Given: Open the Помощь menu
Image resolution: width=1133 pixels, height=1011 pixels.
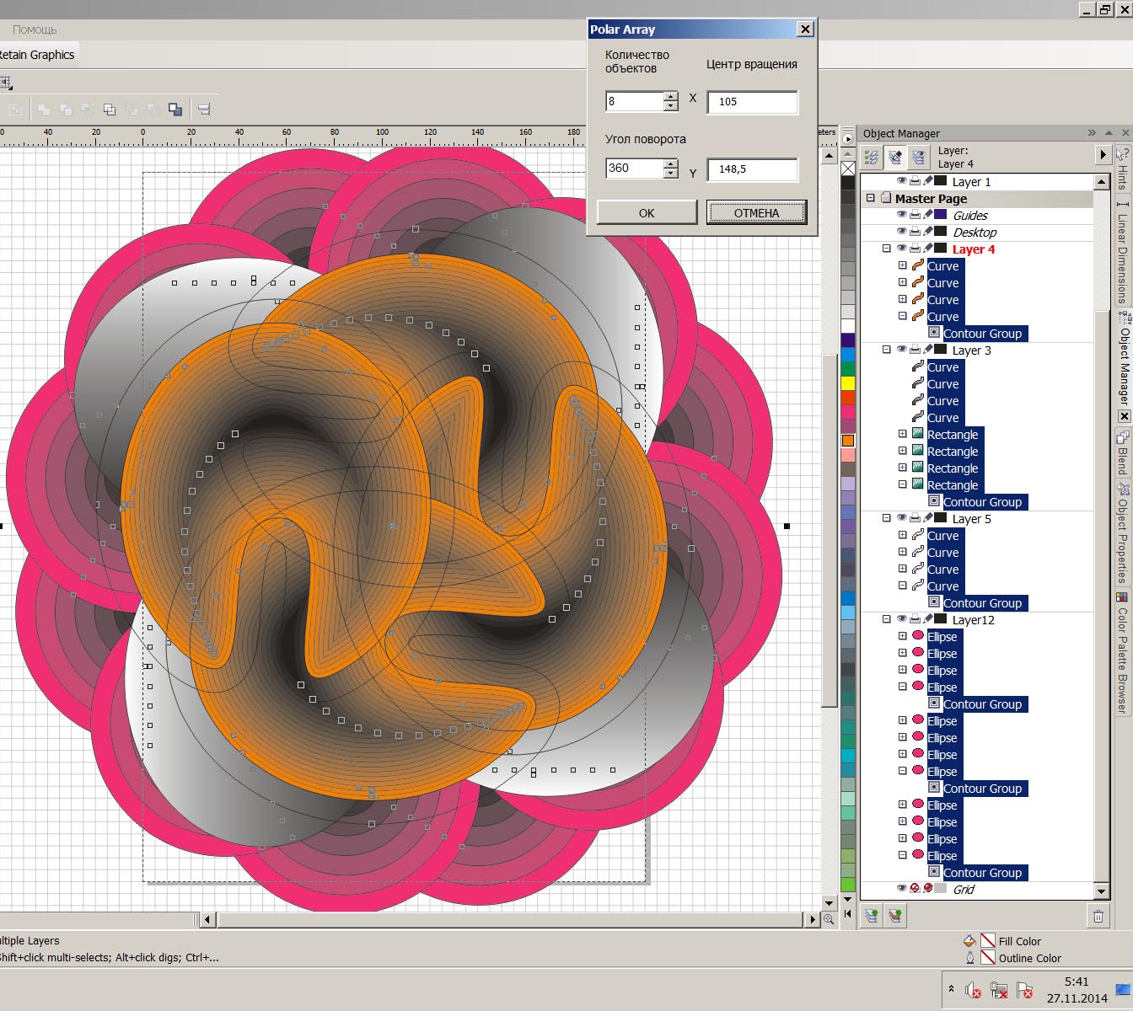Looking at the screenshot, I should point(35,29).
